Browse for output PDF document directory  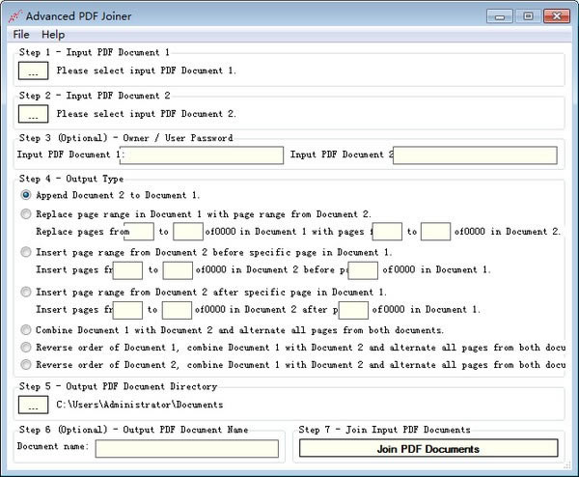click(33, 405)
